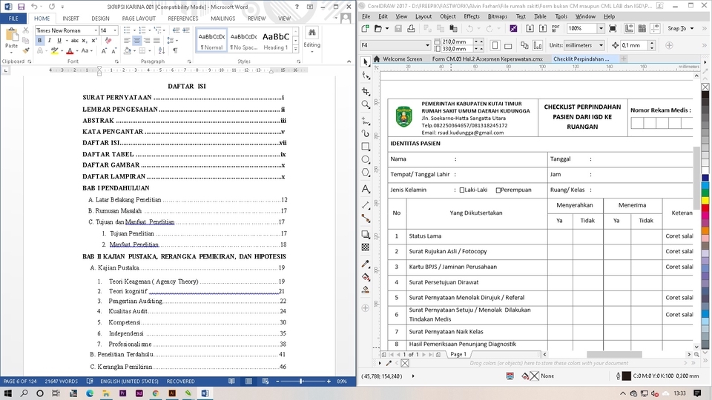Viewport: 712px width, 400px height.
Task: Select the Rectangle tool in CorelDRAW
Action: [366, 147]
